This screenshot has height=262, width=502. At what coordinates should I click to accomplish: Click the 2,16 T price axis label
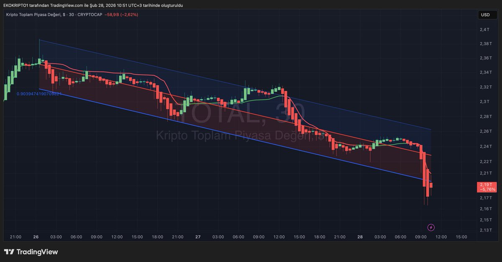(485, 208)
